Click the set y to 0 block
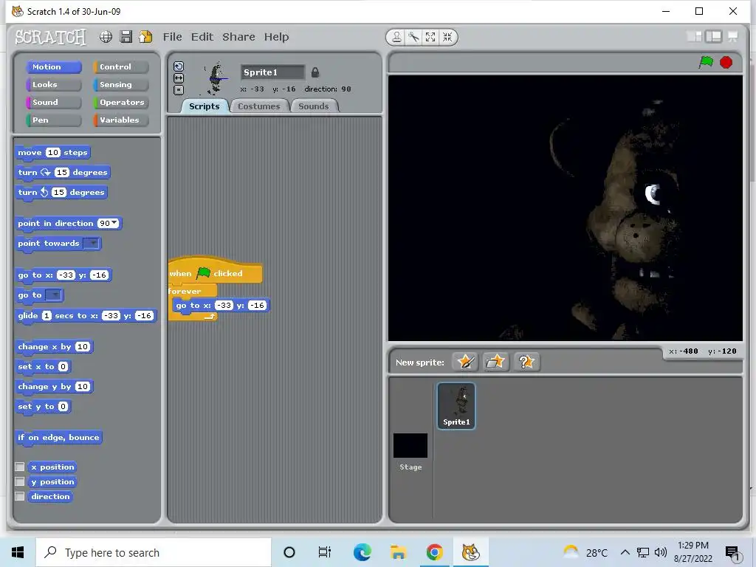The image size is (756, 567). [44, 407]
